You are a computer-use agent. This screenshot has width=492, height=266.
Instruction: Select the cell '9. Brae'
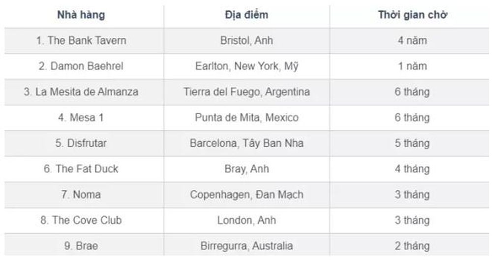point(81,246)
